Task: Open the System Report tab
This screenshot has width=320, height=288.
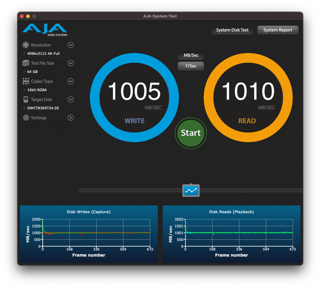Action: 278,30
